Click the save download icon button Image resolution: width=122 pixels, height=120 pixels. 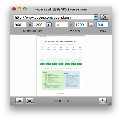click(103, 101)
